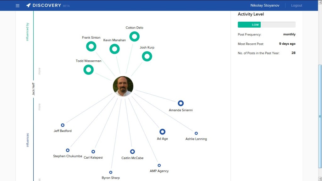The width and height of the screenshot is (322, 181).
Task: Expand 'more' beside the influences section
Action: 39,107
